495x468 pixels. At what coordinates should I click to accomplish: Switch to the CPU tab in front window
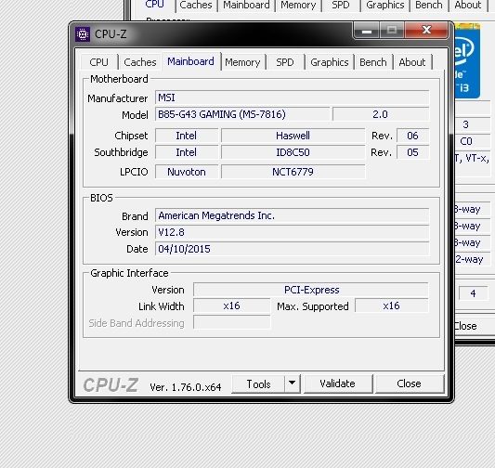click(99, 62)
